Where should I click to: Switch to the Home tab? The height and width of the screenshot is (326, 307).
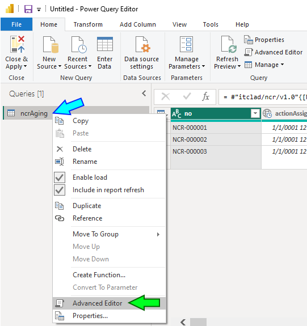(49, 24)
